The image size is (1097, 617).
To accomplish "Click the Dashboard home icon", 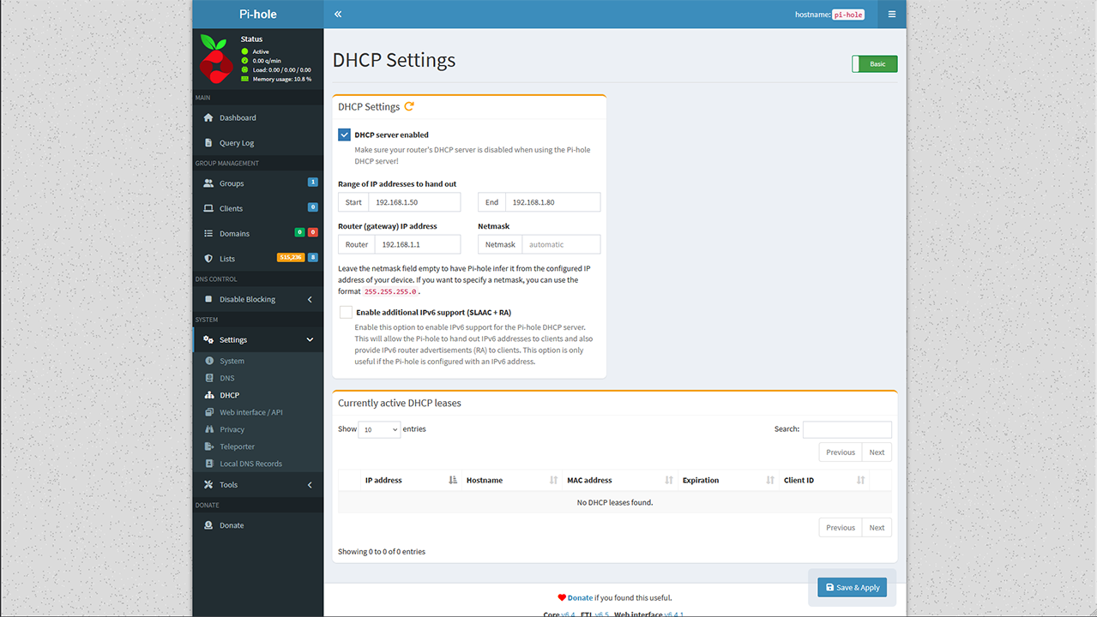I will pos(208,117).
